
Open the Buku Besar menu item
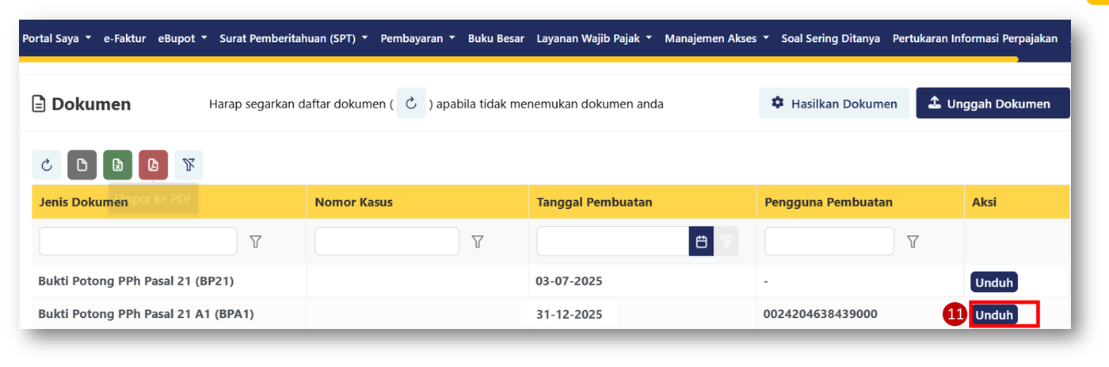(496, 38)
